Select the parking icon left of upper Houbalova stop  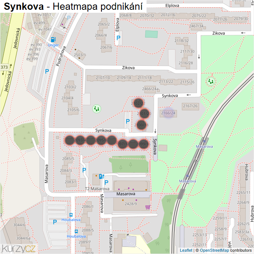tap(55, 222)
